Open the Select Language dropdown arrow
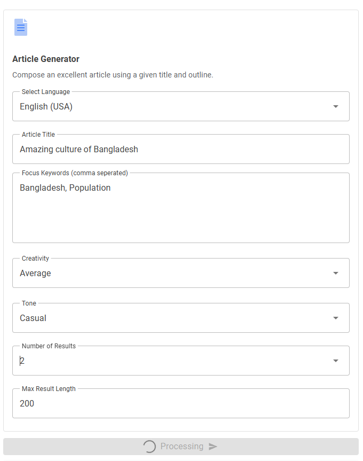363x461 pixels. coord(335,106)
